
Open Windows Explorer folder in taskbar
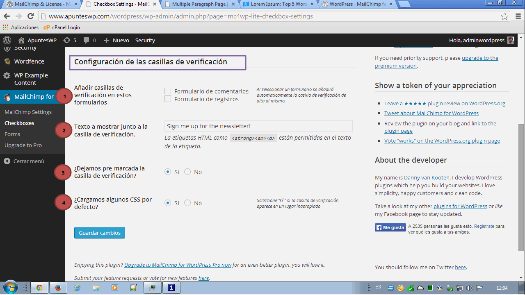click(96, 288)
